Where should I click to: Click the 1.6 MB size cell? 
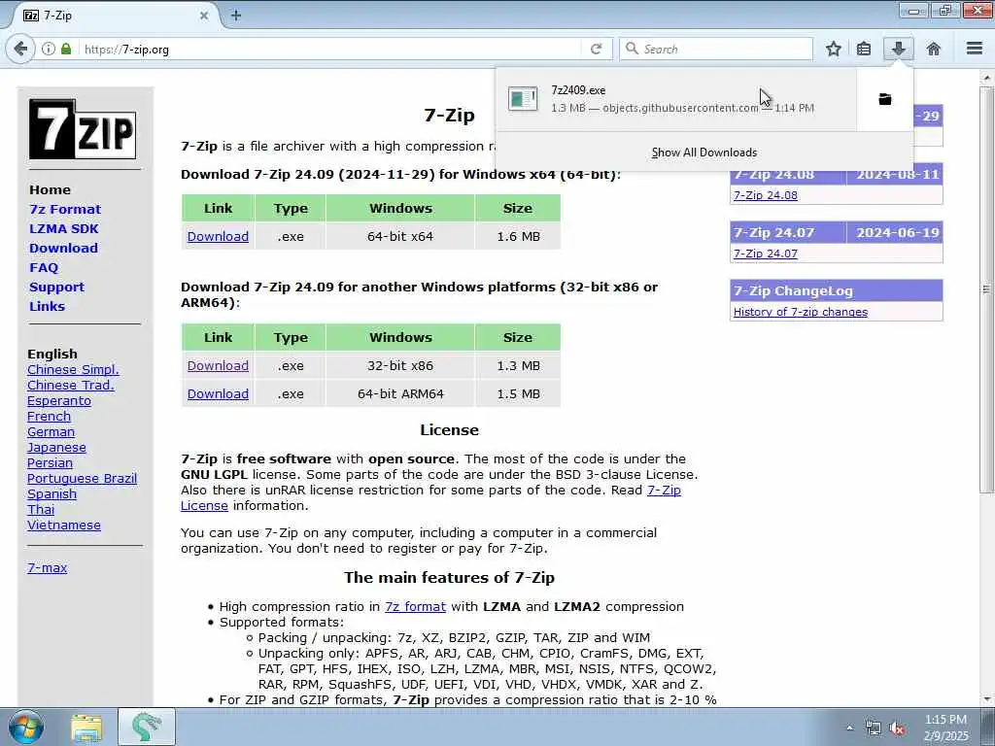(x=518, y=237)
